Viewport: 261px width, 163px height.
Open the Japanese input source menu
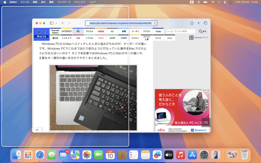click(192, 2)
